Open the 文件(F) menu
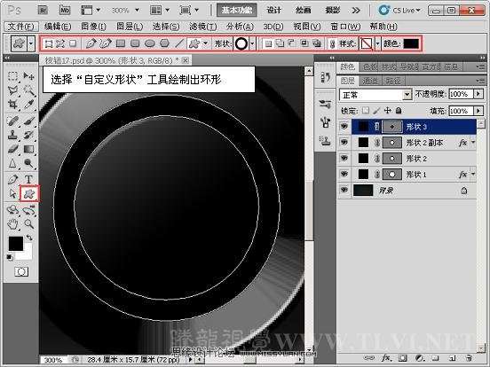This screenshot has height=367, width=490. coord(21,27)
